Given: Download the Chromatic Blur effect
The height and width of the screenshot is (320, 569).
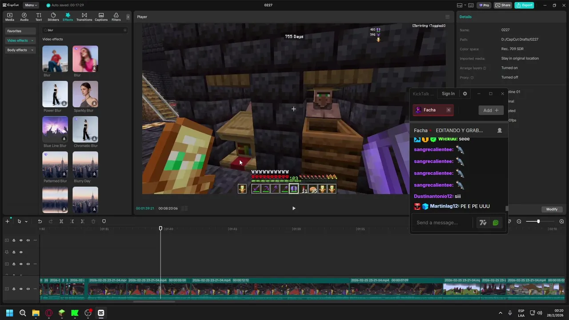Looking at the screenshot, I should coord(94,139).
